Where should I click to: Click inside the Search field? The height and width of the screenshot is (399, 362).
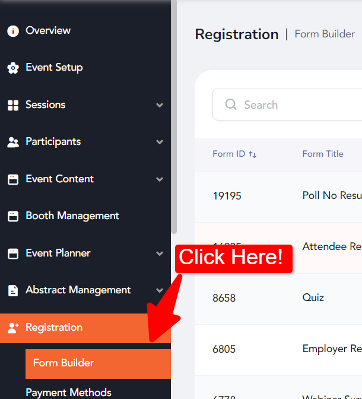pyautogui.click(x=287, y=104)
